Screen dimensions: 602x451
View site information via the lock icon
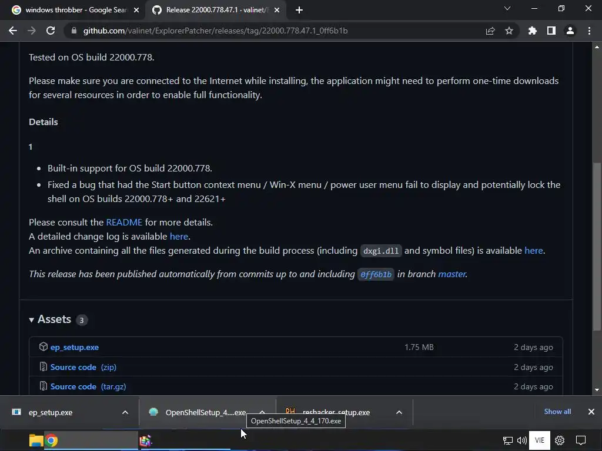[x=73, y=31]
